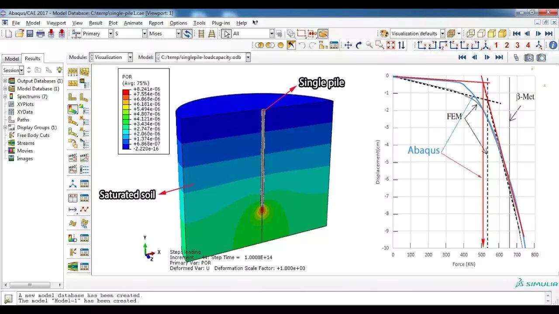
Task: Select Free Body Cuts tree item
Action: tap(33, 135)
